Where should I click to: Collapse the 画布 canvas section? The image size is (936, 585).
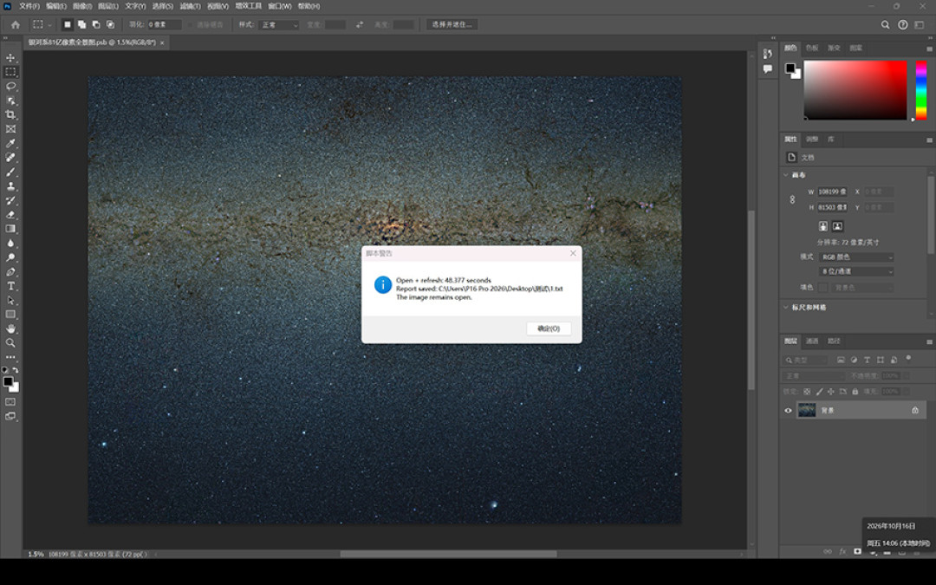pos(785,175)
